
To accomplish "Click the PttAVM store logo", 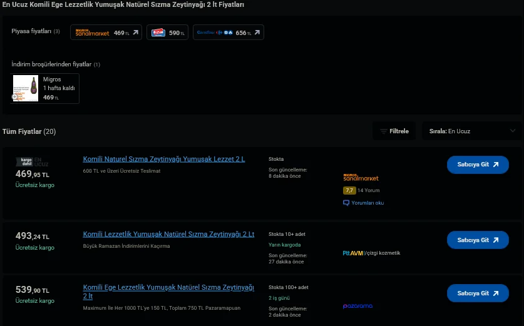I will click(352, 253).
